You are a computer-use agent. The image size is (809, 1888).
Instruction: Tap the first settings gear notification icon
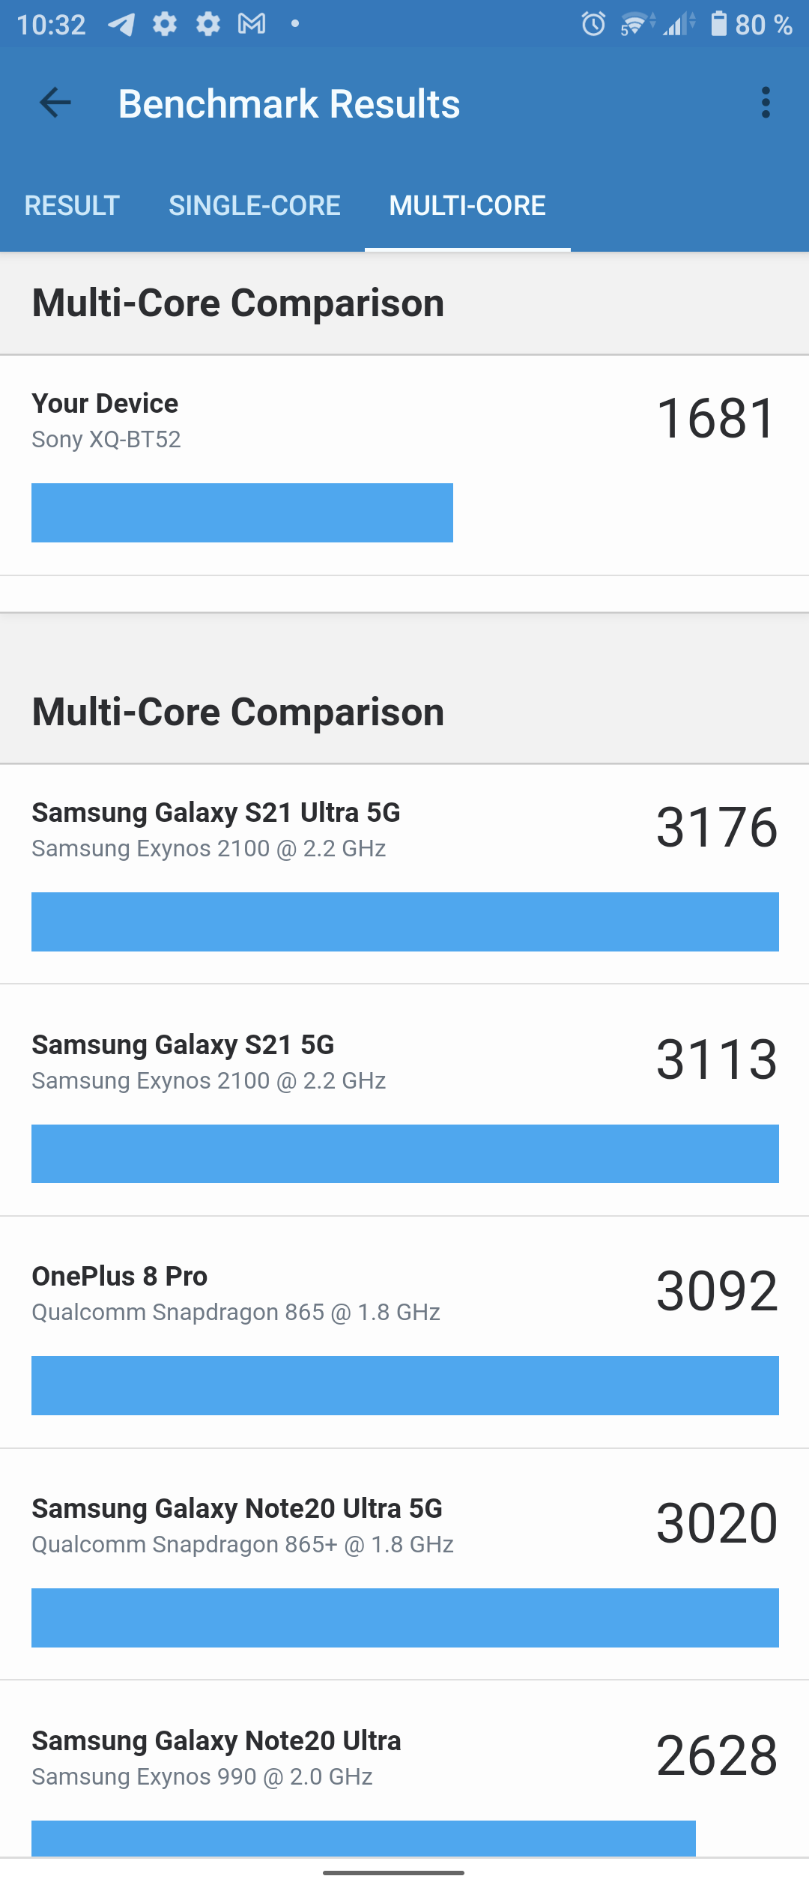[x=165, y=24]
